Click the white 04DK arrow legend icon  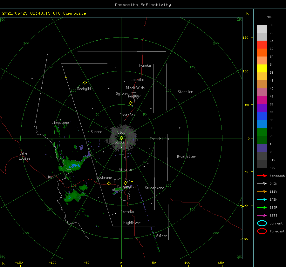(x=262, y=184)
